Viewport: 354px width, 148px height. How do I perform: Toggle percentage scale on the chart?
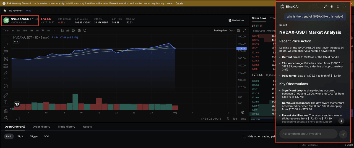point(228,119)
